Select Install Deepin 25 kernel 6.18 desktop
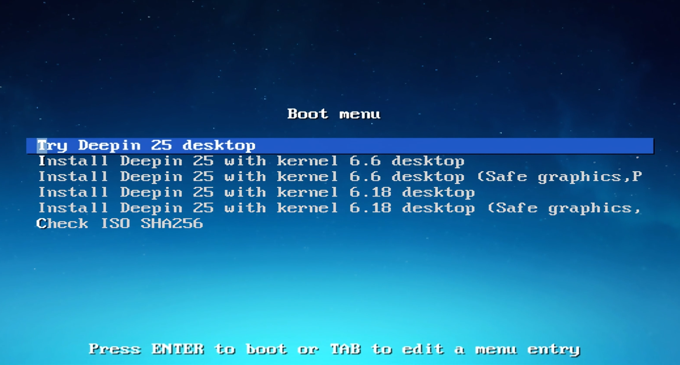Screen dimensions: 680x365 [256, 192]
